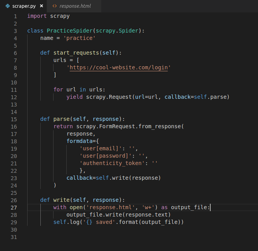The image size is (258, 251).
Task: Click the 'authenticity_token' key string
Action: [x=112, y=163]
